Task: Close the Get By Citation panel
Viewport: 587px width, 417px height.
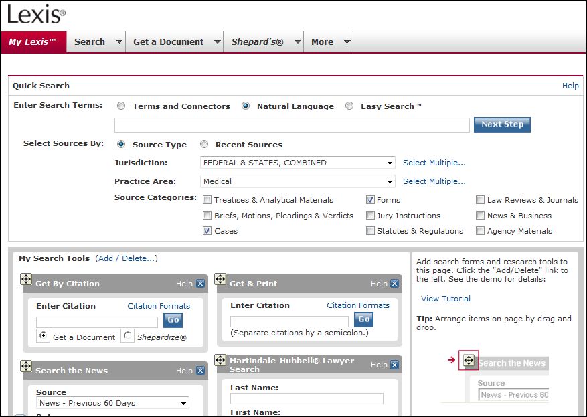Action: tap(200, 284)
